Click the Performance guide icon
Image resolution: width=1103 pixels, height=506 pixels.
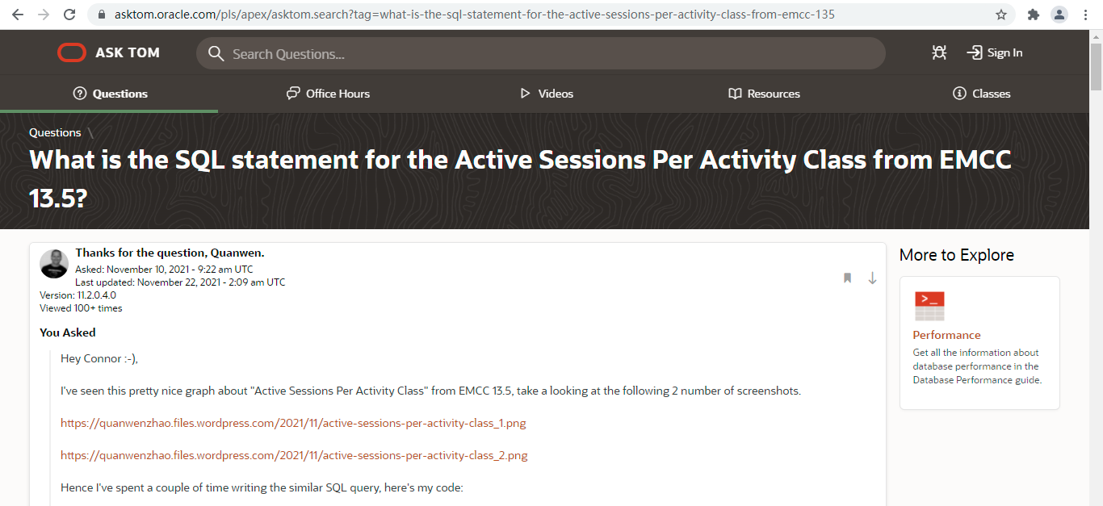coord(929,307)
